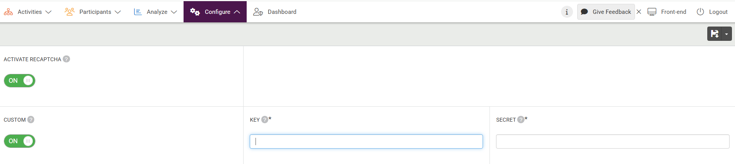Expand the Participants menu chevron
Screen dimensions: 735x164
coord(118,12)
